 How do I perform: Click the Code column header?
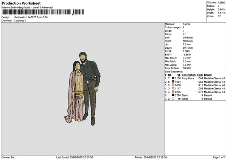click(x=200, y=75)
